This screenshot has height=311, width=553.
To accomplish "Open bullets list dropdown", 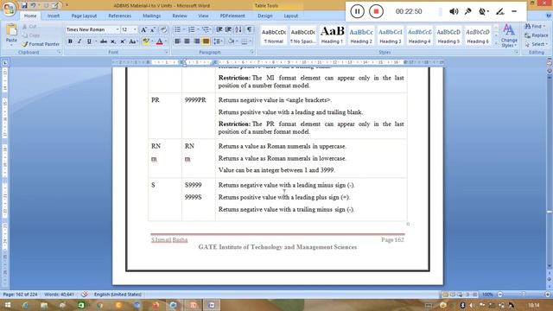I will 184,30.
